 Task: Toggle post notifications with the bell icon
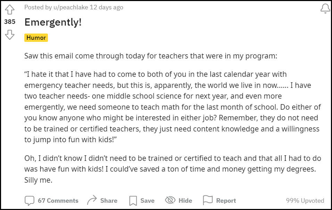(x=325, y=8)
